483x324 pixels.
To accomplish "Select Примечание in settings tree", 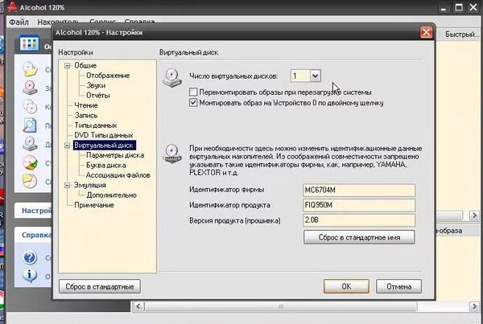I will pyautogui.click(x=94, y=205).
